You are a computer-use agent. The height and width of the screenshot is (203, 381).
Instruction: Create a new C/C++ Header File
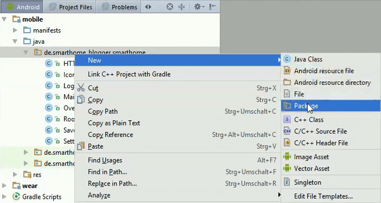[x=331, y=143]
